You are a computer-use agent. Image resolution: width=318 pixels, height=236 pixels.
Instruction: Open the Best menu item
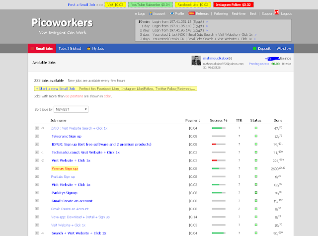tap(253, 13)
